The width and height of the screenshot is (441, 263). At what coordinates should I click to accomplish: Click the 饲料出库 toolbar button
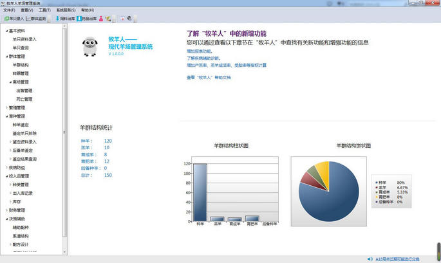coord(65,19)
